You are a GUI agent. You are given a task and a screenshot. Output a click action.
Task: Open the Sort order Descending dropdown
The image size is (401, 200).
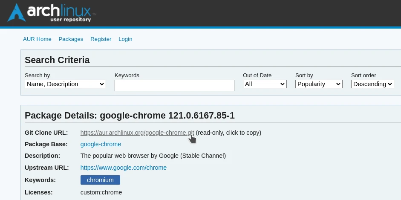pos(372,84)
